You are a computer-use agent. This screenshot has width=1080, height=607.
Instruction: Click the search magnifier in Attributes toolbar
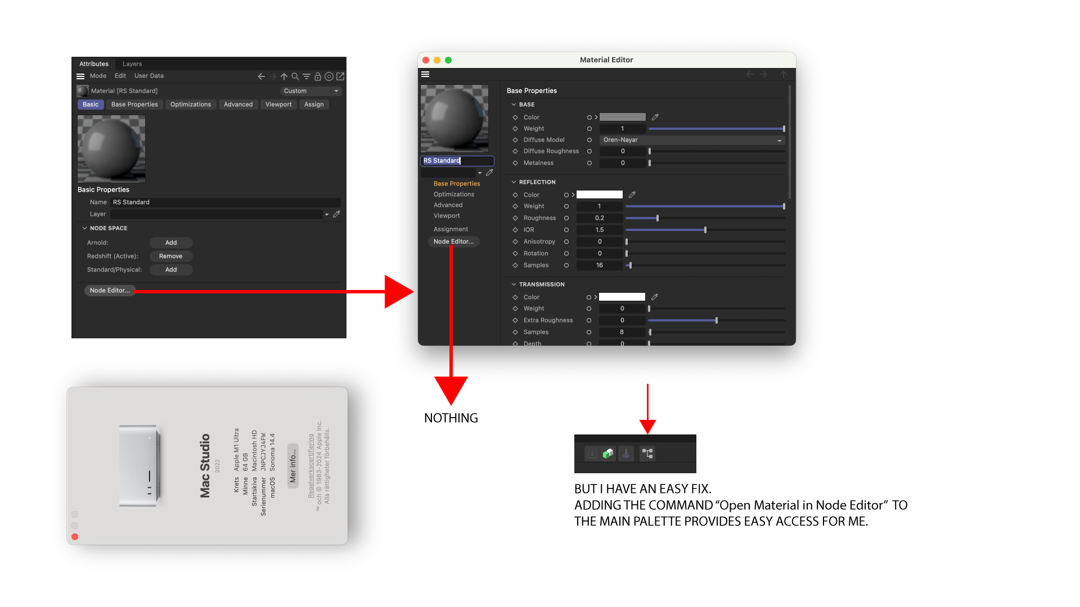click(295, 76)
